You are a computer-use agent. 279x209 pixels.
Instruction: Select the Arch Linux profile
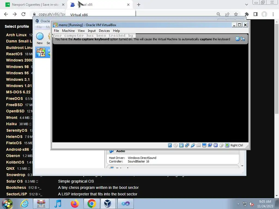click(x=16, y=35)
